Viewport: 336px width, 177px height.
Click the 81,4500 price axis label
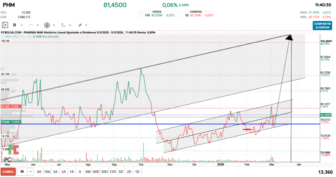coord(326,115)
